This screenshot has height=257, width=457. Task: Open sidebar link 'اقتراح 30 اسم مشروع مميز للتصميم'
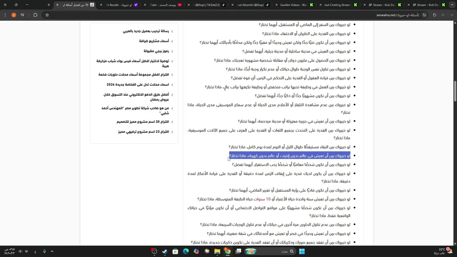pos(143,122)
